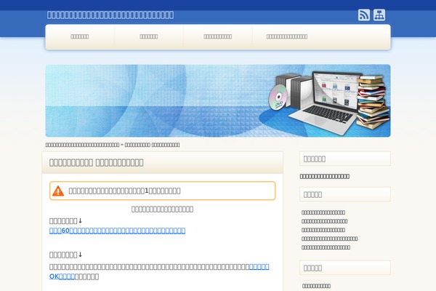
Task: Open fourth link in second sidebar list
Action: pos(329,239)
